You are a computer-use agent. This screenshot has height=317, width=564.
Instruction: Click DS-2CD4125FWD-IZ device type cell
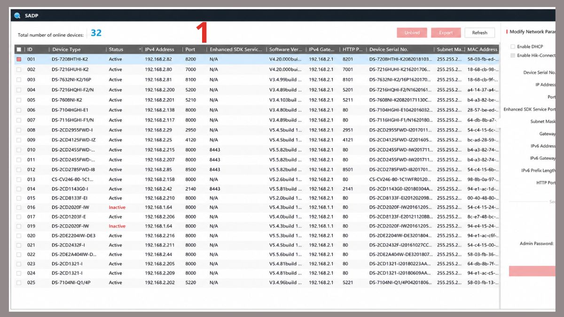73,140
